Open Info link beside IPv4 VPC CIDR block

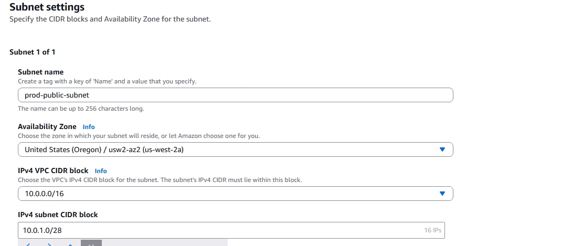(101, 171)
